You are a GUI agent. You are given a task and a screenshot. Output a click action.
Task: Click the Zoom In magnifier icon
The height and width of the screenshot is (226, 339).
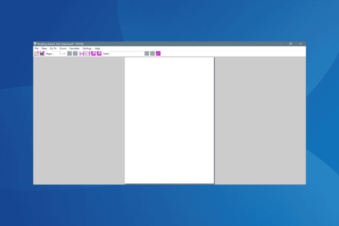pyautogui.click(x=99, y=54)
